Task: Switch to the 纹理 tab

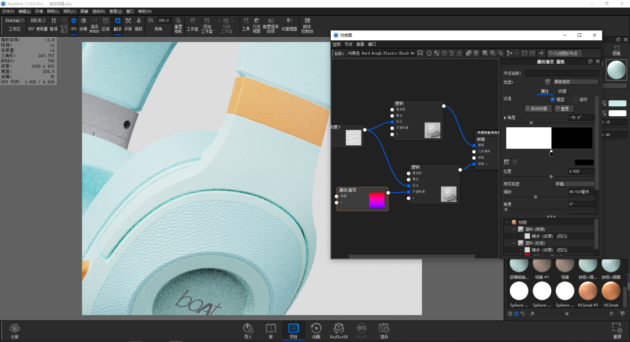Action: (562, 91)
